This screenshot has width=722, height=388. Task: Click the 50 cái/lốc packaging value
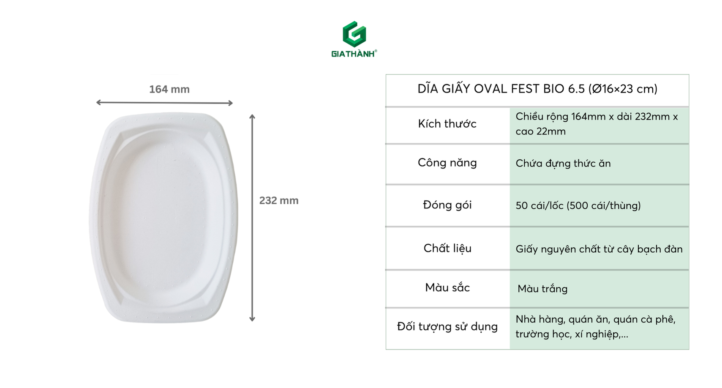coord(578,205)
